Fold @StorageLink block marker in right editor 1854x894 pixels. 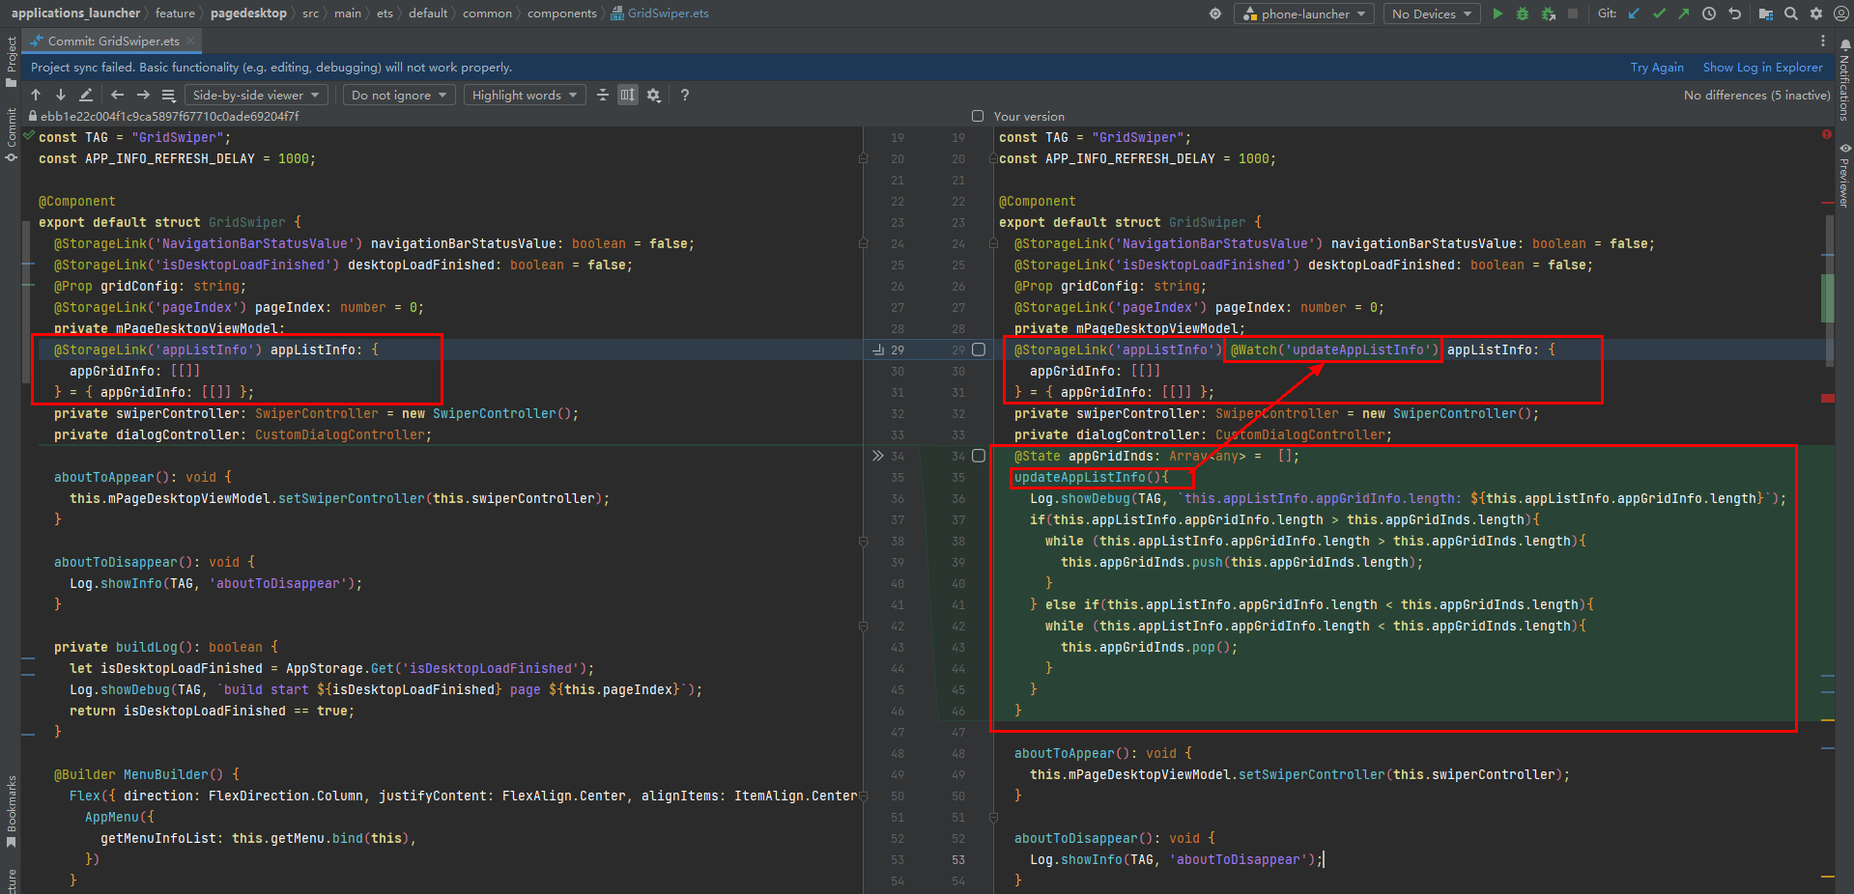[x=993, y=243]
